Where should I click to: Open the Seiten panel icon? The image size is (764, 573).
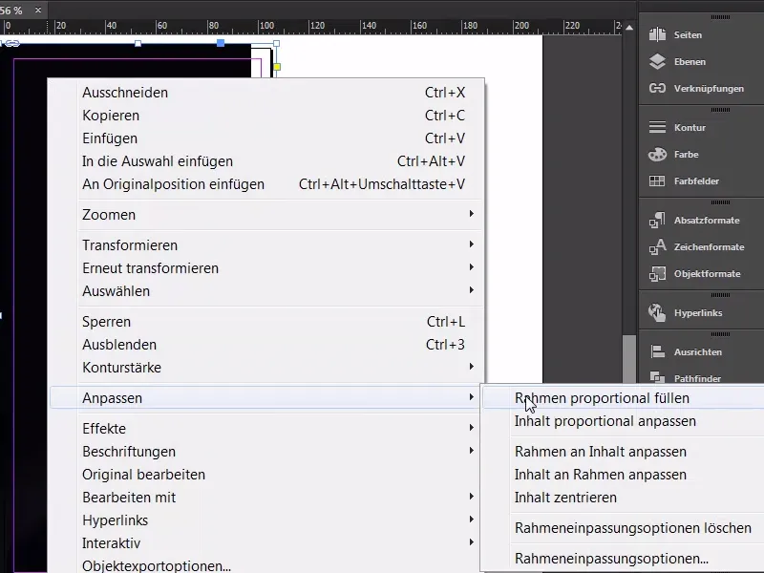[x=657, y=34]
